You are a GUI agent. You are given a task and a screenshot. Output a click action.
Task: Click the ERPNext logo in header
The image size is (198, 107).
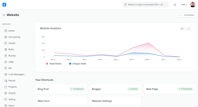tap(4, 5)
